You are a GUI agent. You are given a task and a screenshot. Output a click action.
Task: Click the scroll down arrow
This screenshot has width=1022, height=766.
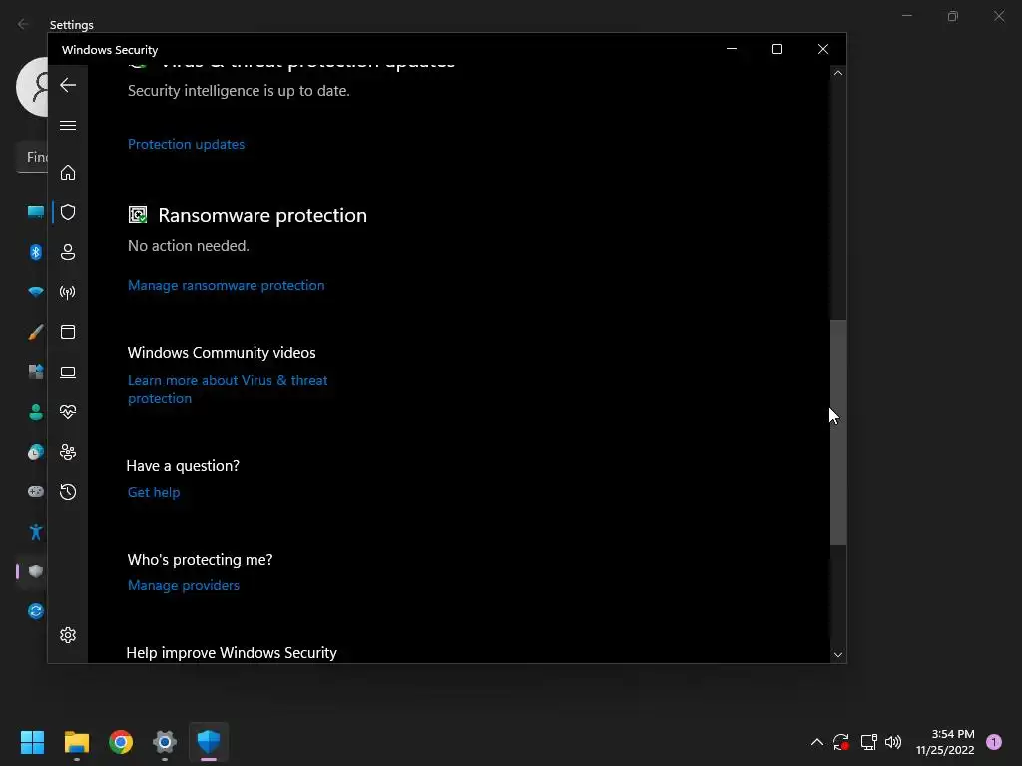[838, 655]
